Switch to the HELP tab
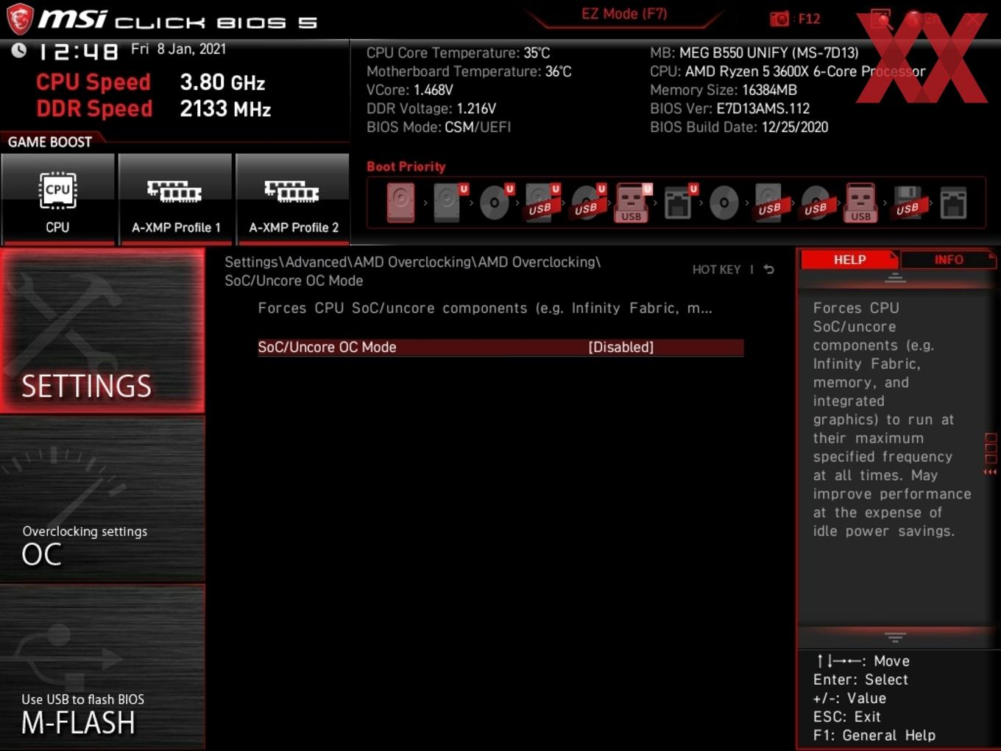Screen dimensions: 1001x751 (x=849, y=260)
